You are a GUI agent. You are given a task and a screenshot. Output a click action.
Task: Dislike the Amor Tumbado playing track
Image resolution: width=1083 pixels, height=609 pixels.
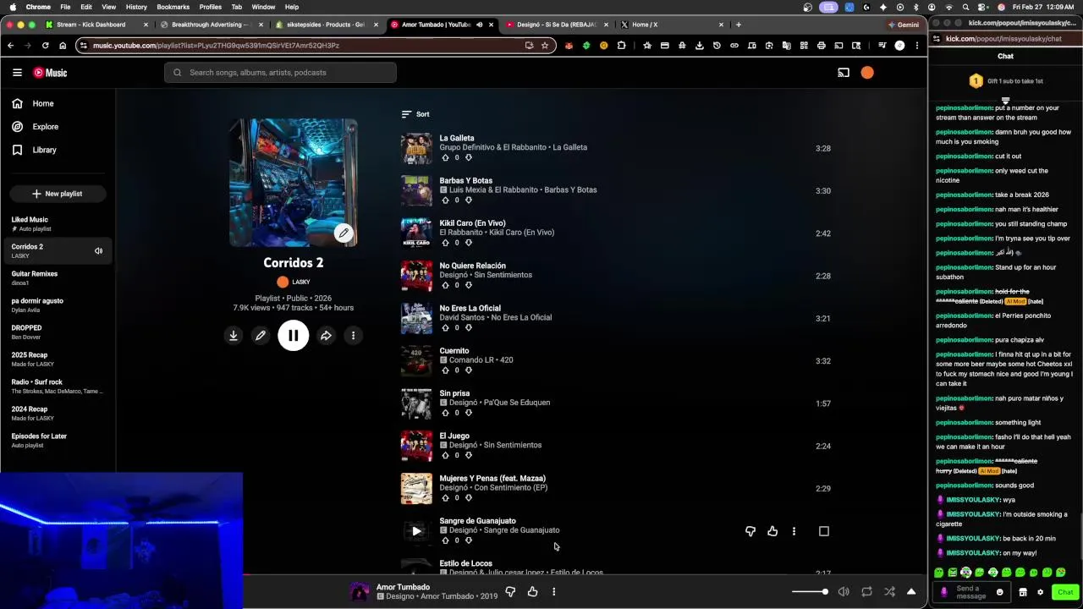pyautogui.click(x=510, y=592)
